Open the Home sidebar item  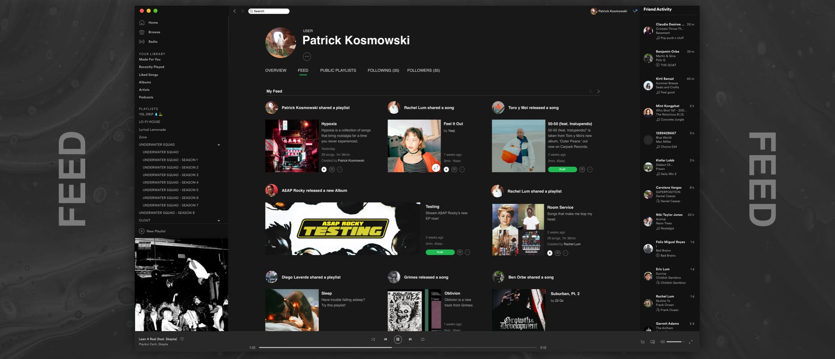148,22
